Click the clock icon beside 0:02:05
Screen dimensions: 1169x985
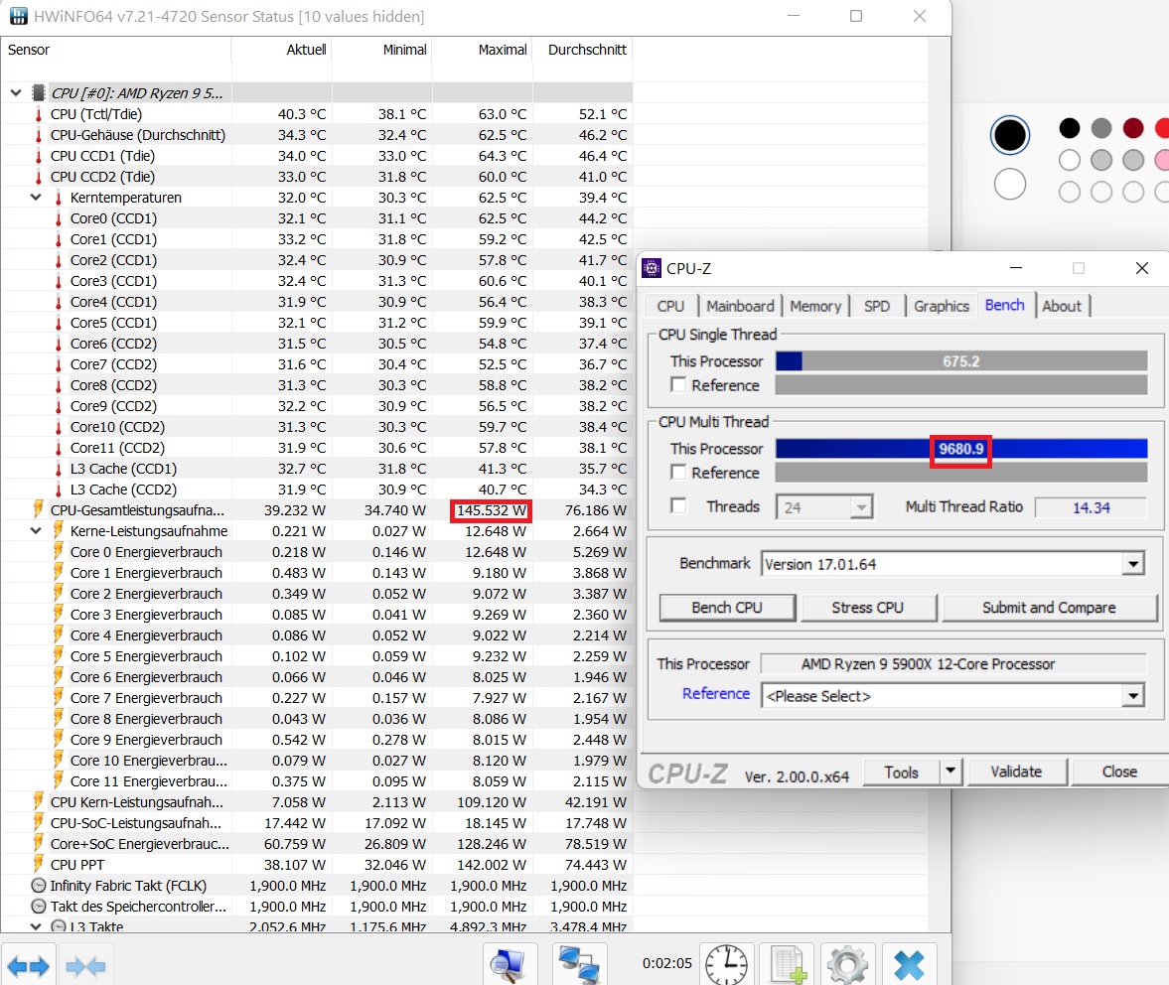726,964
